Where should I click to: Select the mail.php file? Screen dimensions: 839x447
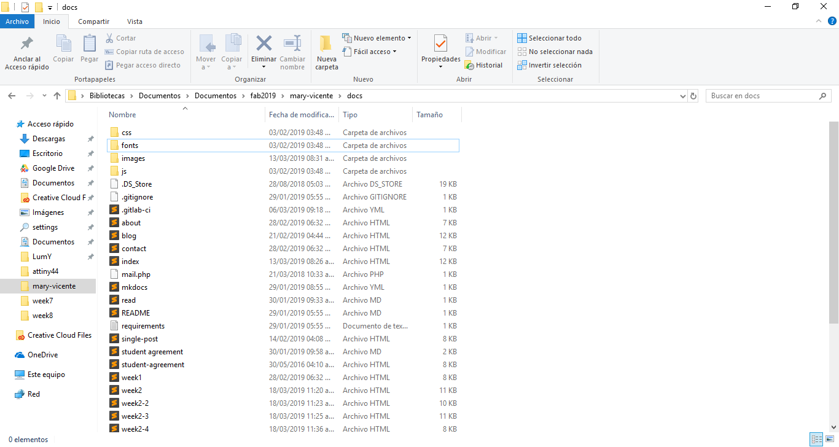pos(283,274)
